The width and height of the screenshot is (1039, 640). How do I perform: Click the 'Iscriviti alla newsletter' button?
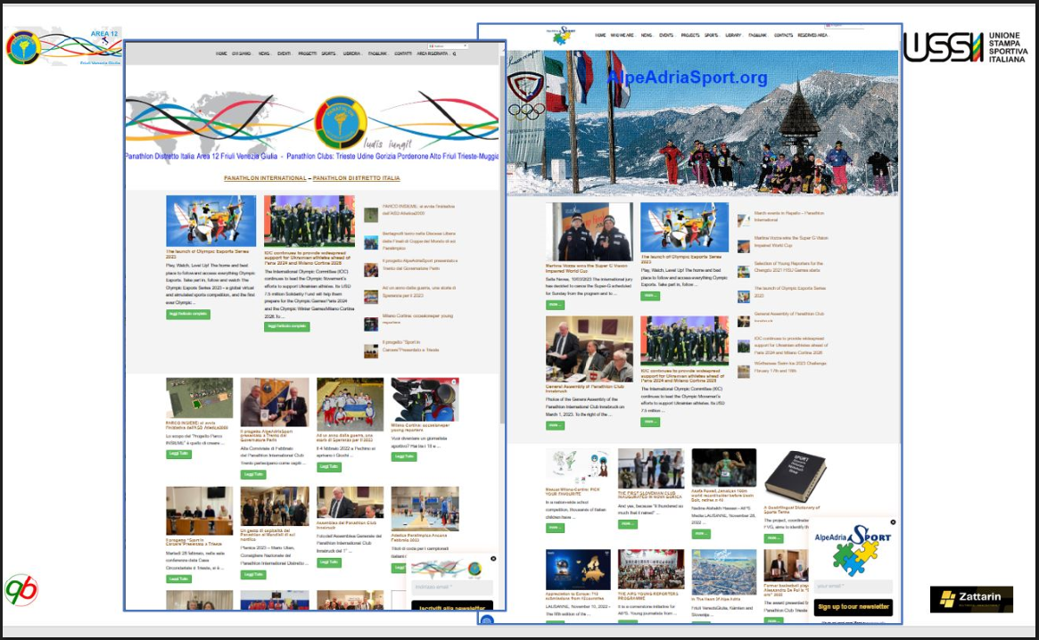coord(452,607)
